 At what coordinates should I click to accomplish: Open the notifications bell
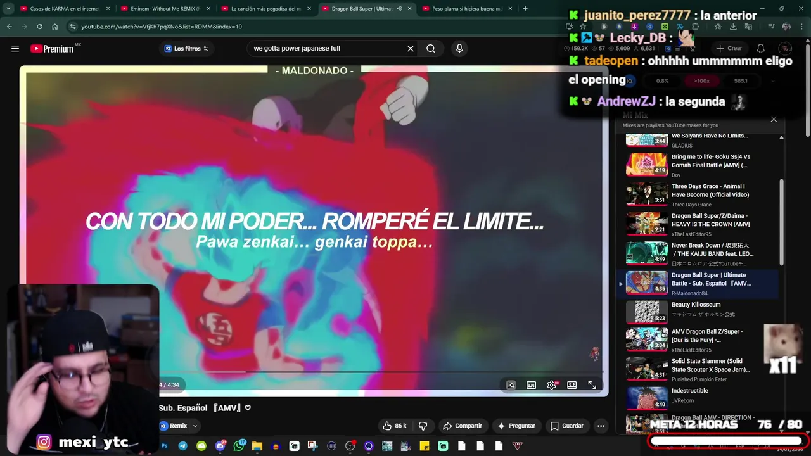[761, 49]
